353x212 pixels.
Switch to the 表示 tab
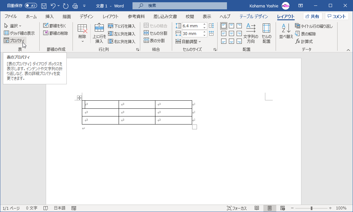pyautogui.click(x=207, y=16)
